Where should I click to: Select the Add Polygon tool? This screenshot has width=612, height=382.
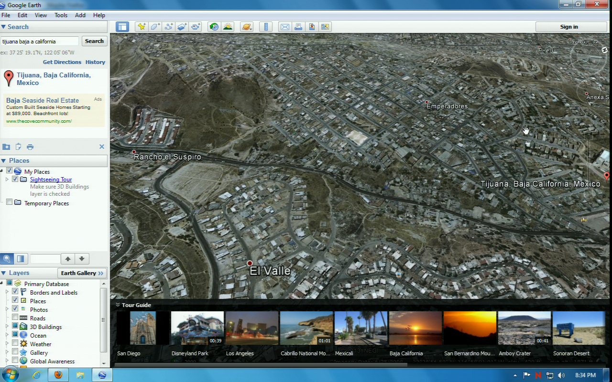pyautogui.click(x=155, y=27)
